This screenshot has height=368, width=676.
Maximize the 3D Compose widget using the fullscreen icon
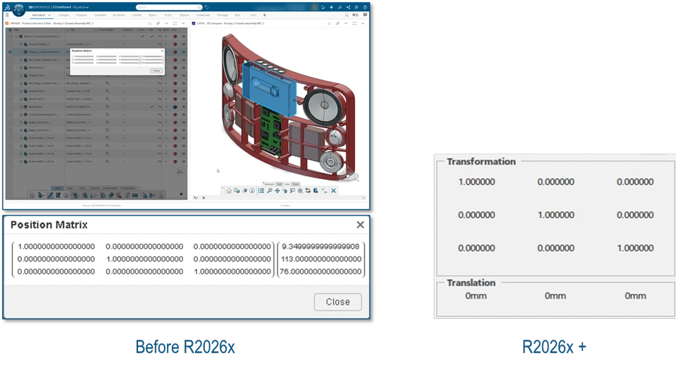pyautogui.click(x=354, y=23)
